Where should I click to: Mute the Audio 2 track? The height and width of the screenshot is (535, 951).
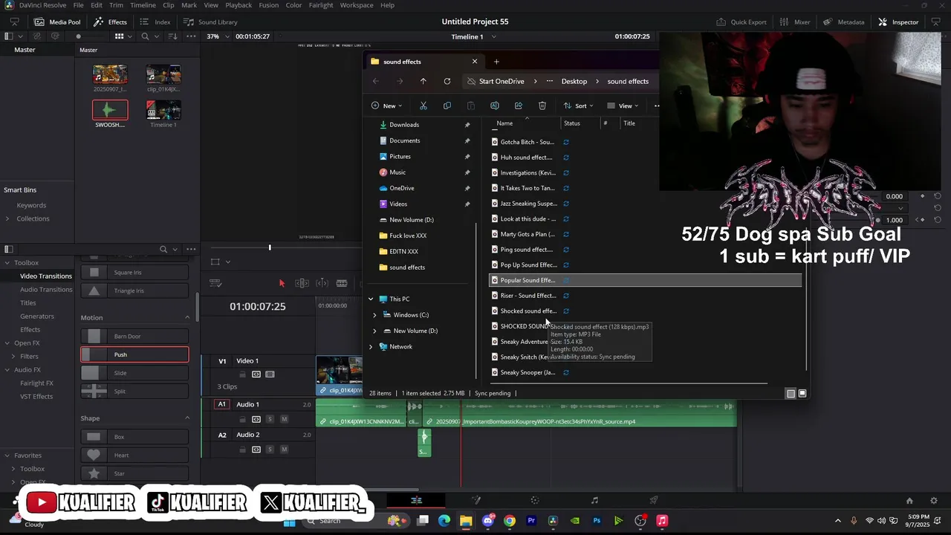[x=284, y=450]
